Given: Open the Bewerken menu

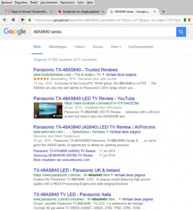Looking at the screenshot, I should pos(21,2).
